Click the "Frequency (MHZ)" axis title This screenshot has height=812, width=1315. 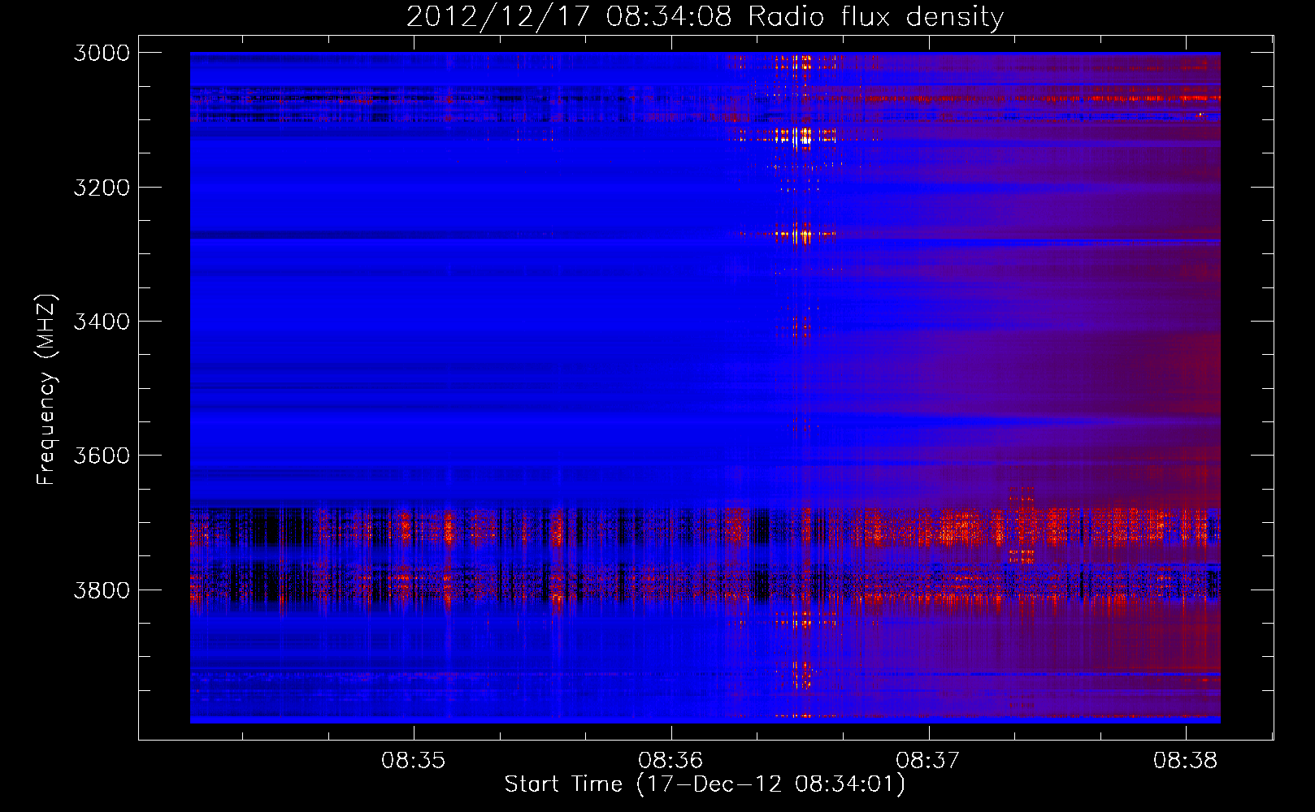pyautogui.click(x=46, y=390)
